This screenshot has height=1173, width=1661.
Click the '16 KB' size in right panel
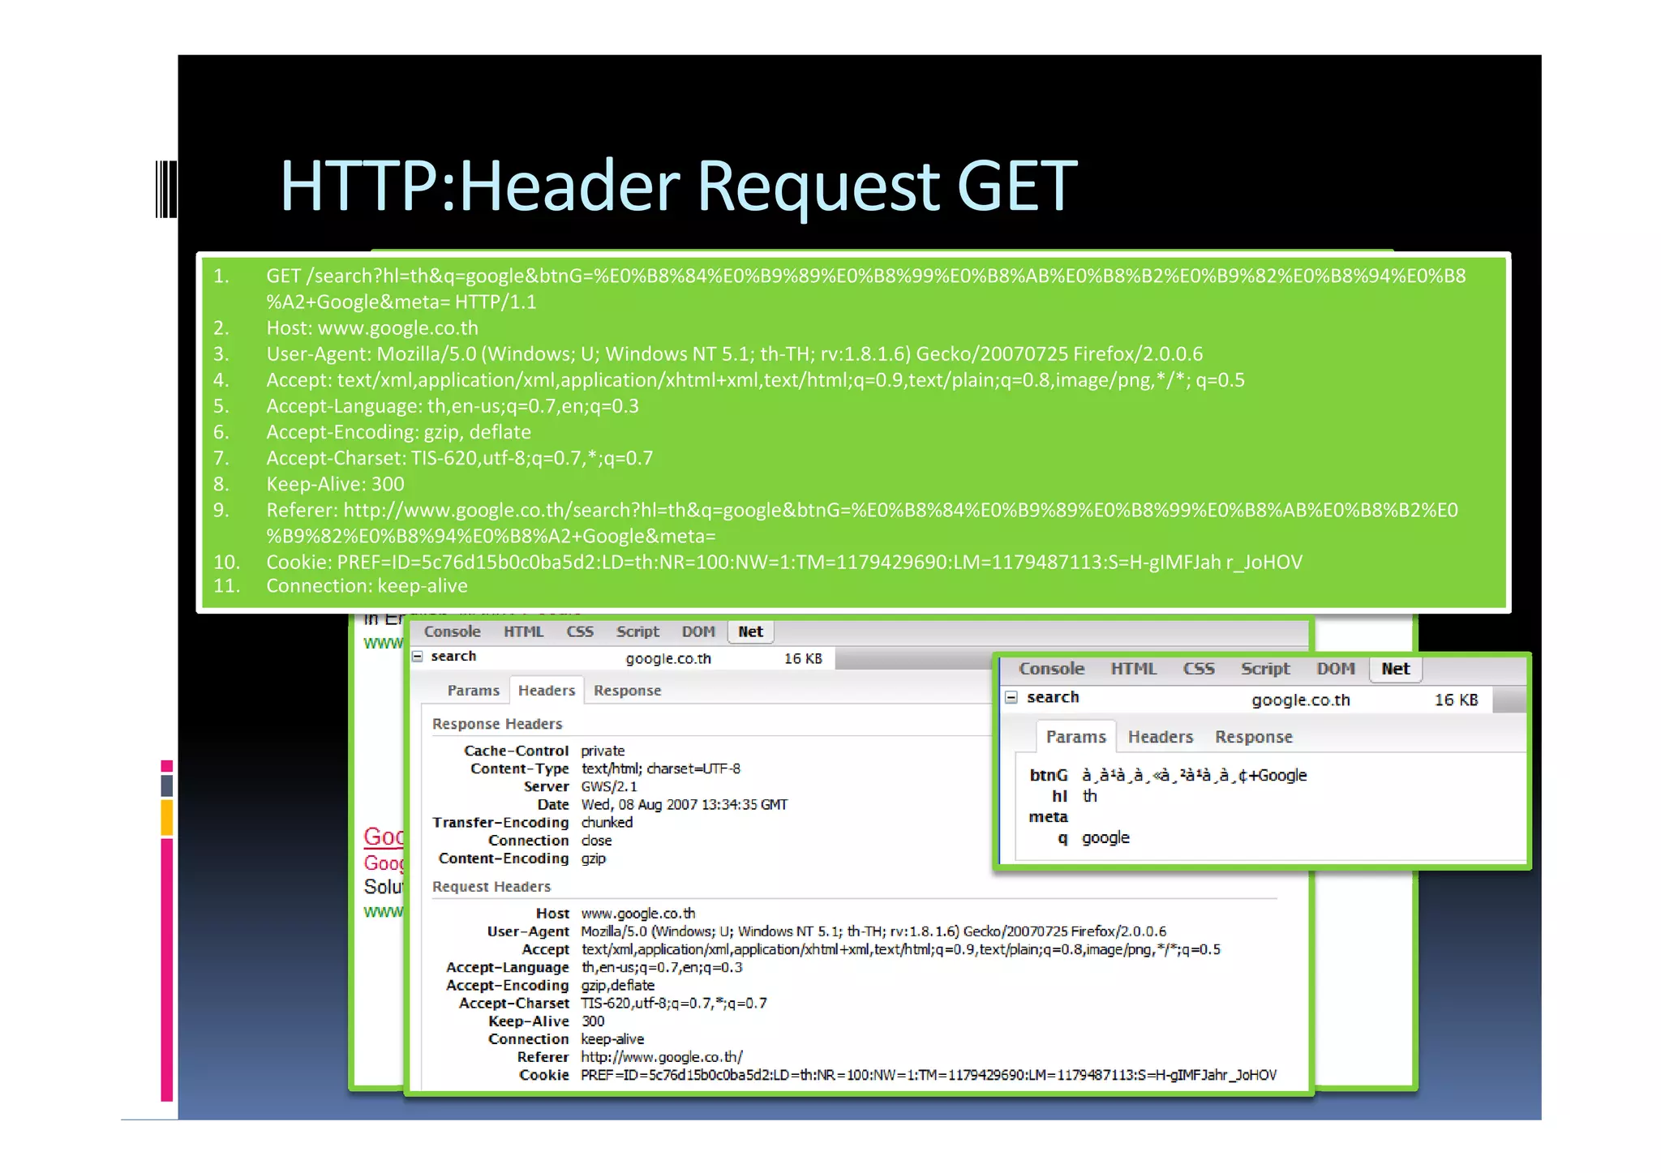pos(1456,700)
